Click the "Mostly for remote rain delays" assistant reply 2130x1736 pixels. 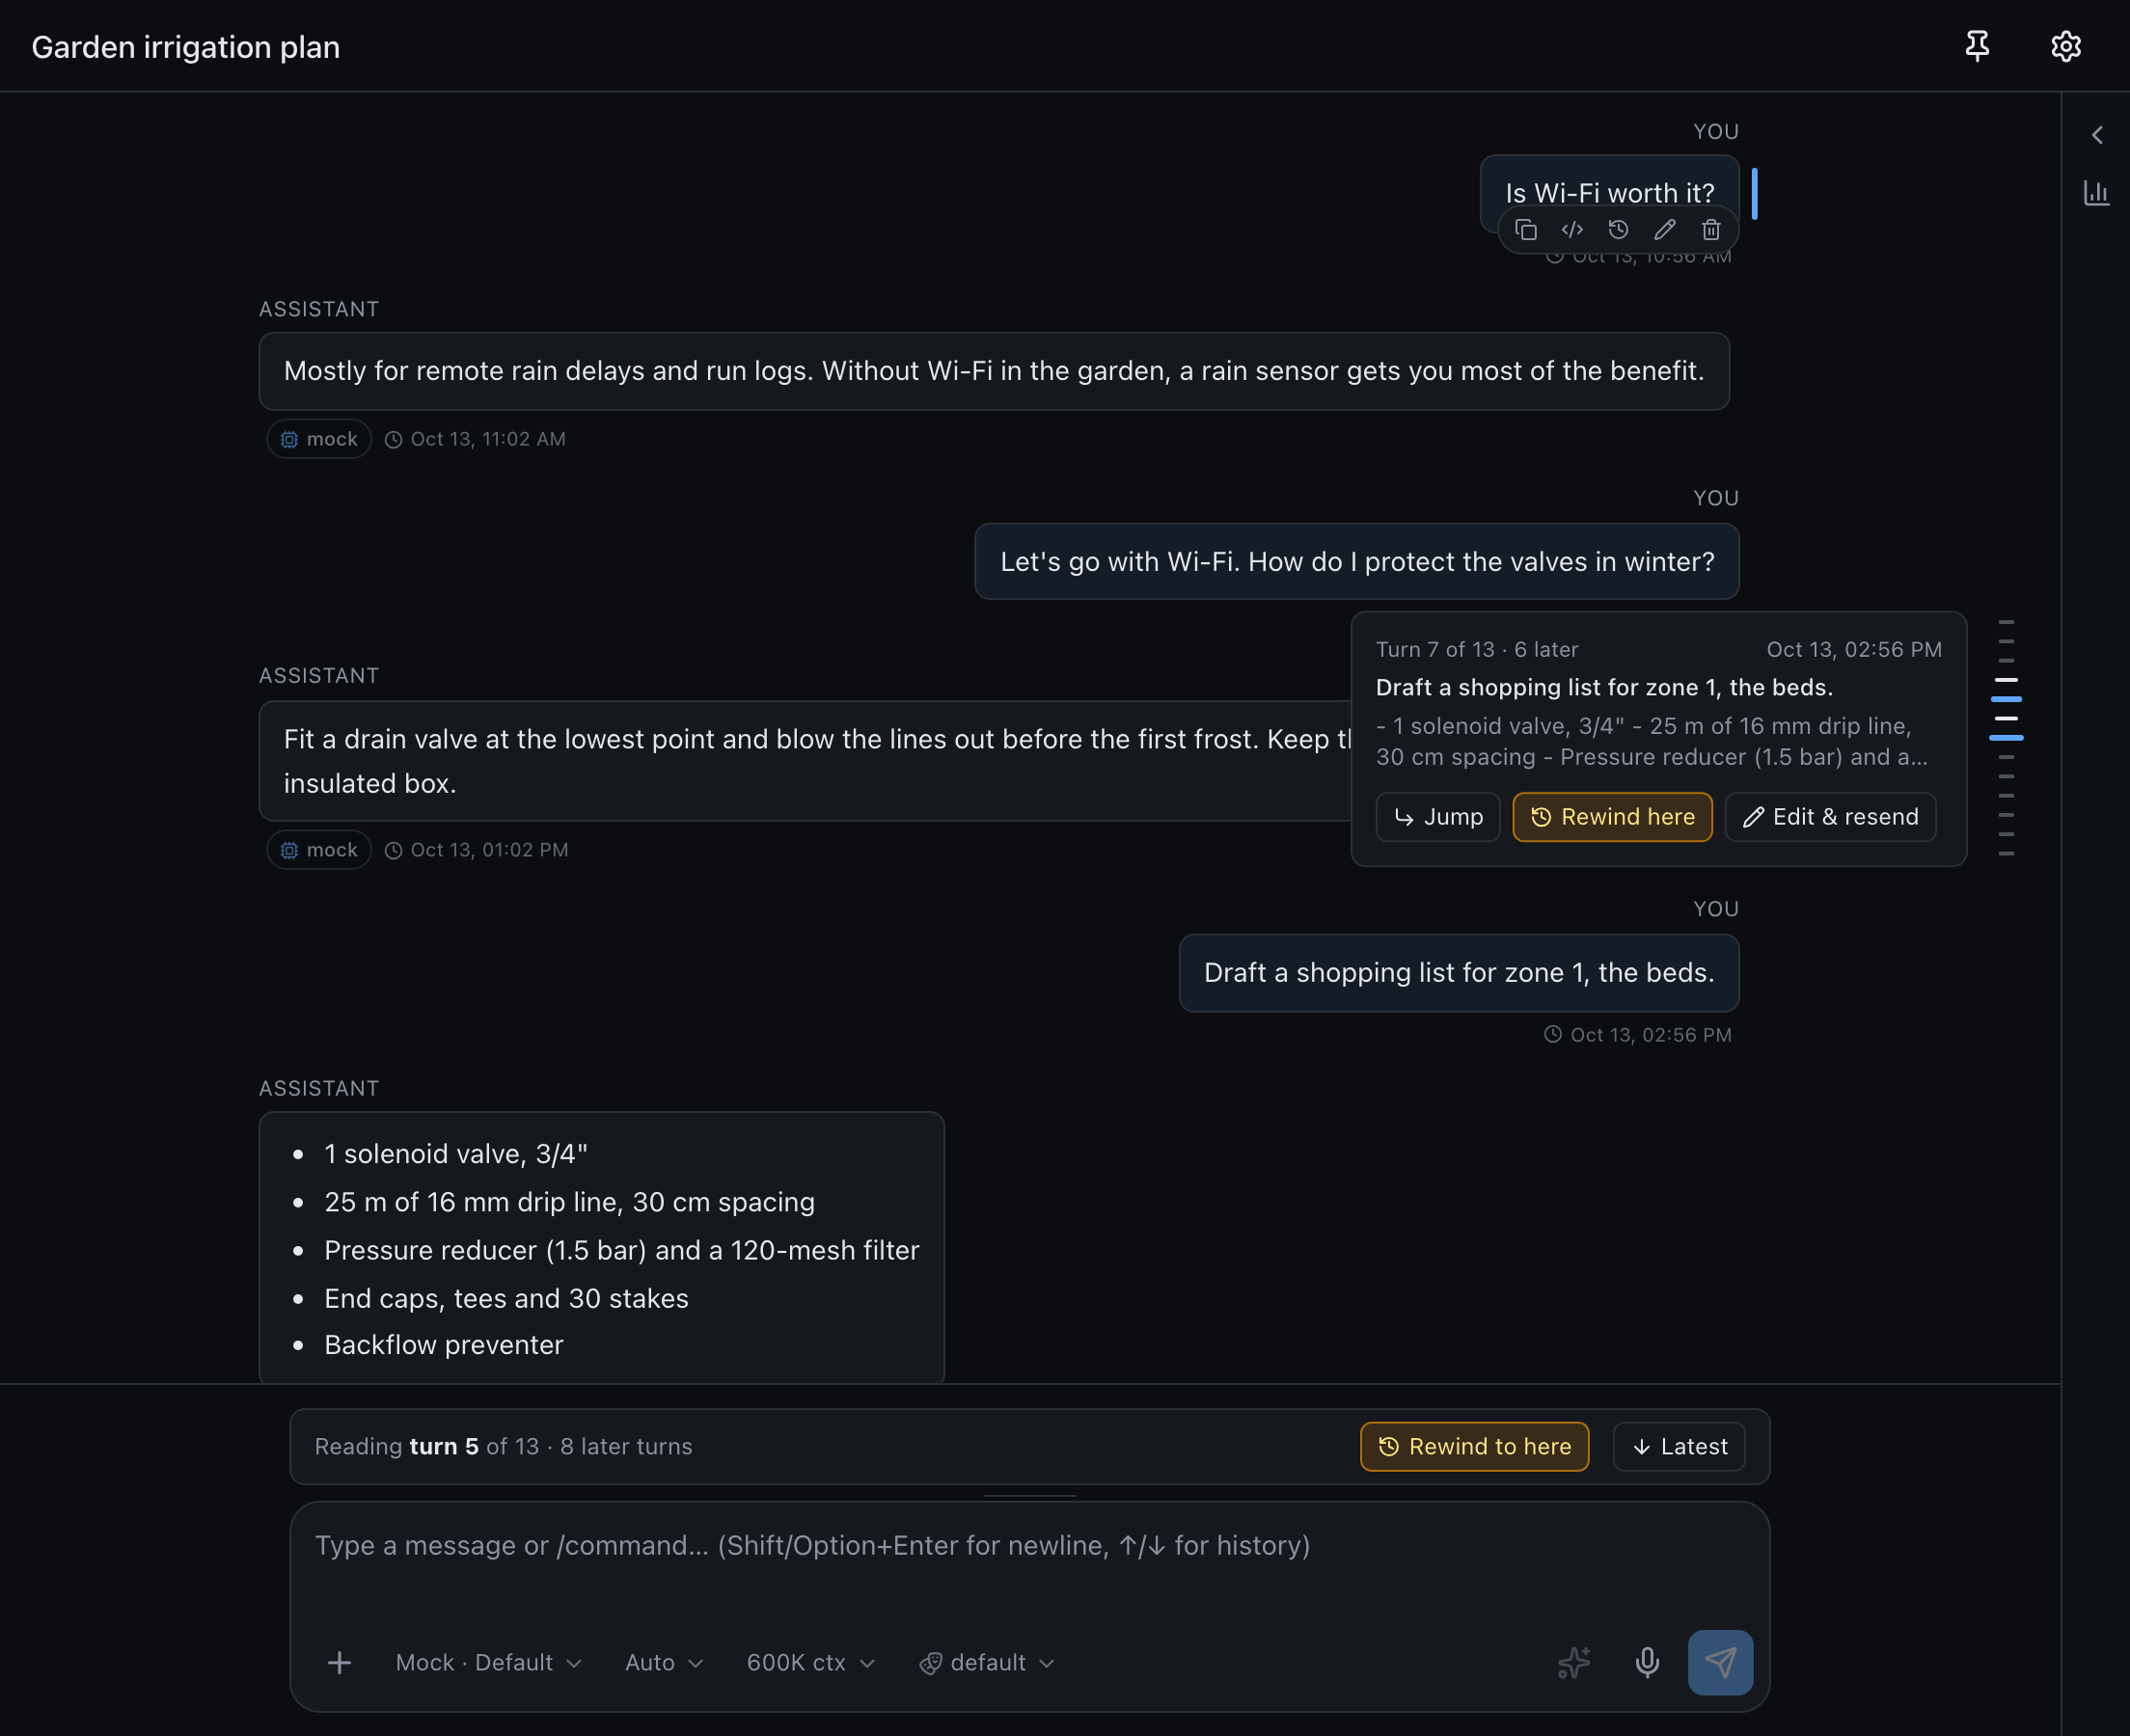point(994,371)
